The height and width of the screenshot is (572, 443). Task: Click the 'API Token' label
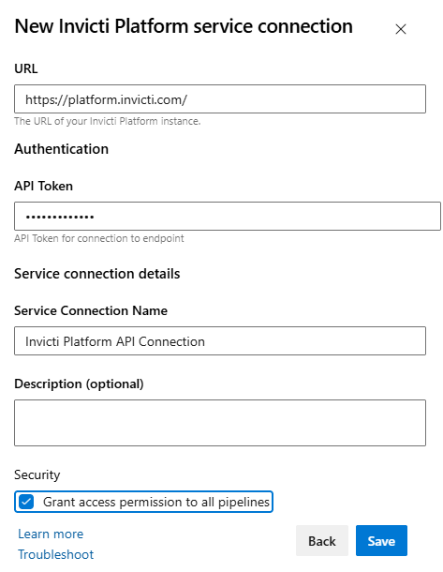tap(43, 186)
